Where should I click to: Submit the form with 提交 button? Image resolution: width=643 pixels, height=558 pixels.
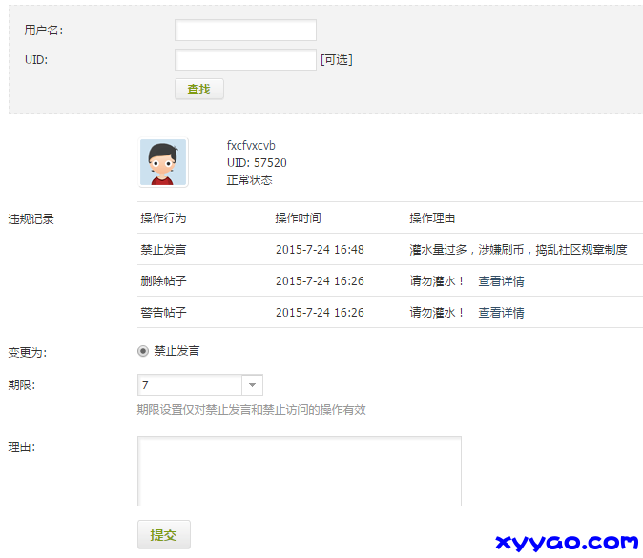click(163, 535)
